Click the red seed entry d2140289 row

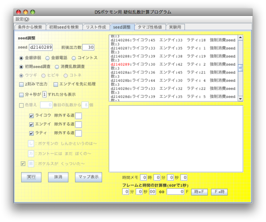pos(173,64)
